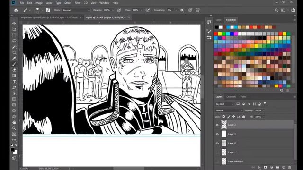Open the Filter menu

click(78, 3)
